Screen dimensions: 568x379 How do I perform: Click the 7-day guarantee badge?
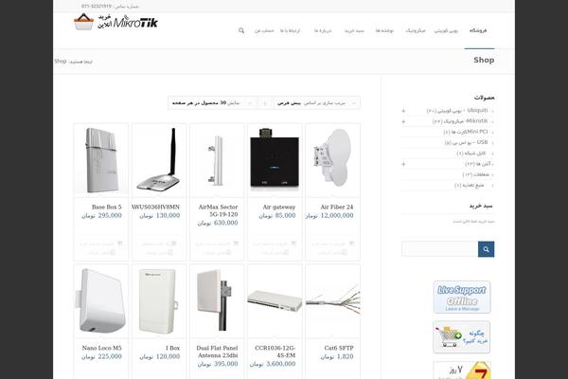click(x=462, y=370)
